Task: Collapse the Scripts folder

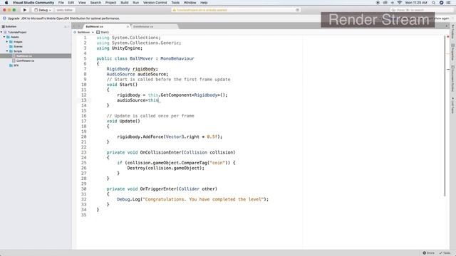Action: coord(7,51)
